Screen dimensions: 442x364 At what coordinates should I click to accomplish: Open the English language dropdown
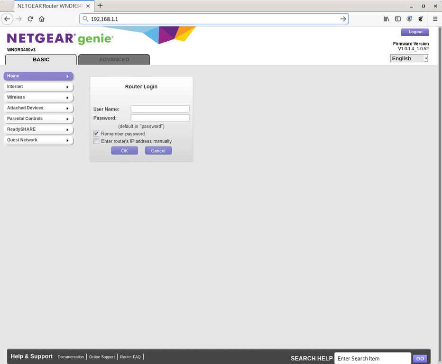point(409,58)
